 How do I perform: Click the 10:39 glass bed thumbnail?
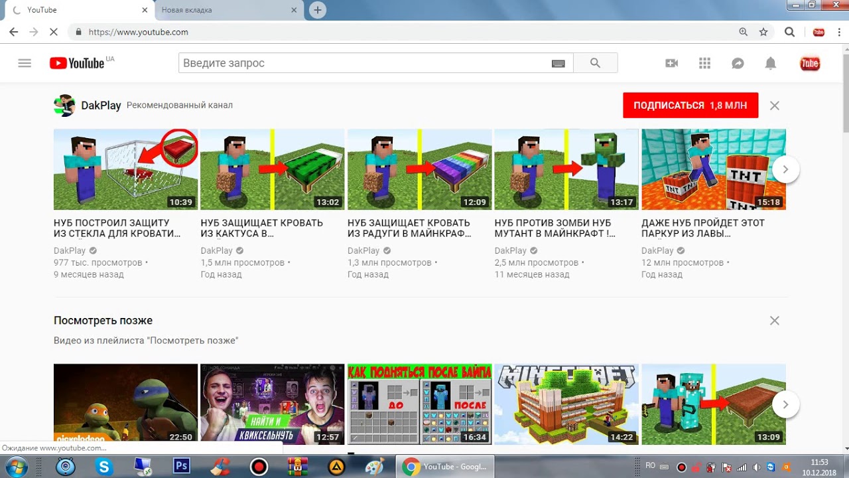[125, 169]
